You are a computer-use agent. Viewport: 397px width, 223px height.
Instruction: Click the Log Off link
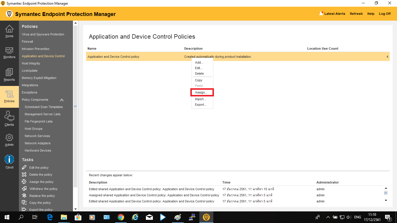pyautogui.click(x=385, y=14)
